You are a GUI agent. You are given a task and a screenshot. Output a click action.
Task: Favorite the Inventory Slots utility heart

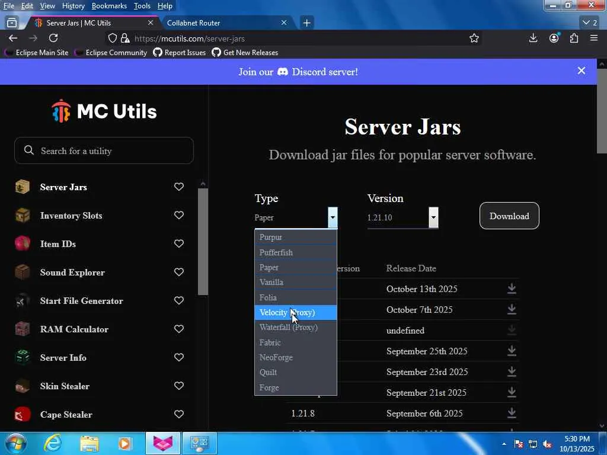pyautogui.click(x=179, y=215)
